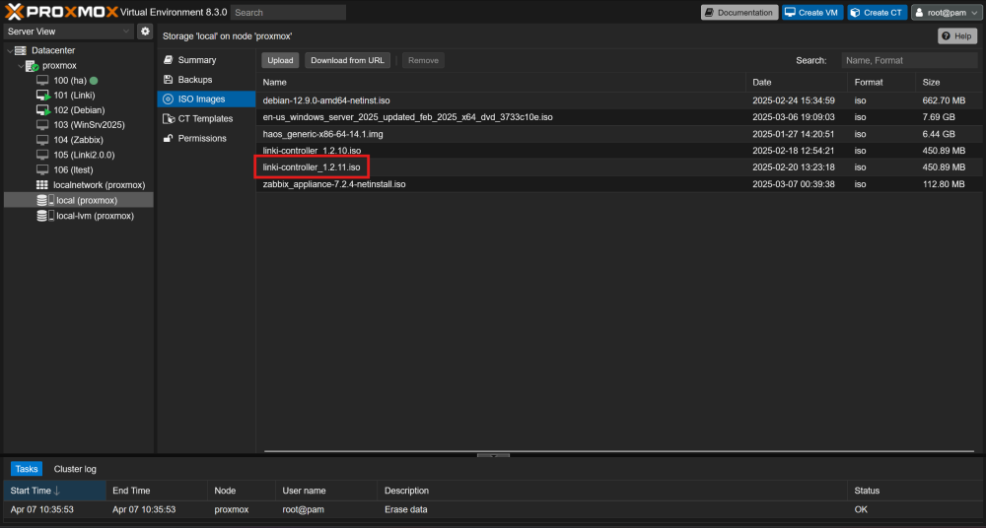This screenshot has height=528, width=986.
Task: Switch to the Tasks tab
Action: 27,469
